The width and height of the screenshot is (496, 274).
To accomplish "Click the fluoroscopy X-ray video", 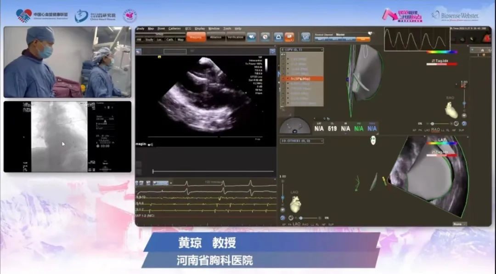I will [x=68, y=137].
